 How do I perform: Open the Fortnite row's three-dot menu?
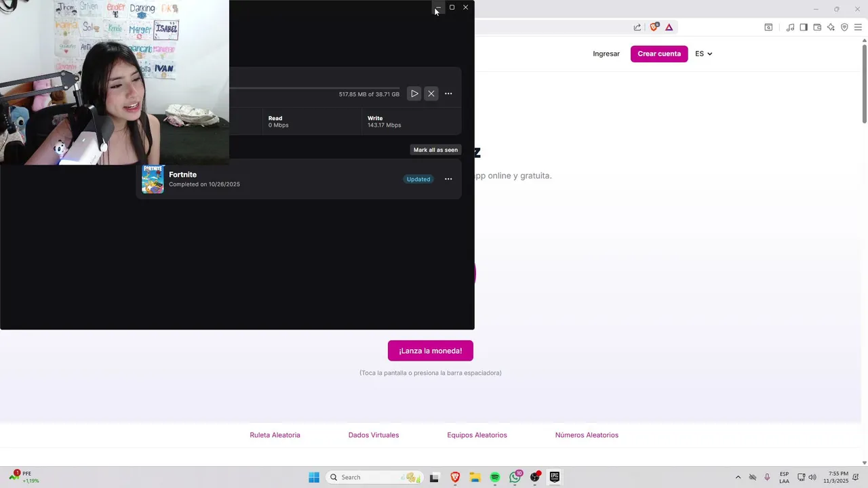tap(448, 179)
